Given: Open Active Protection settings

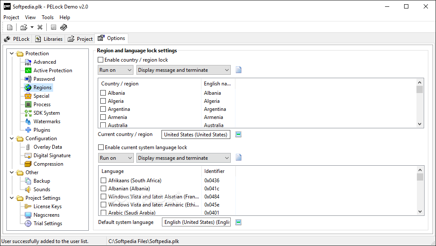Looking at the screenshot, I should click(x=53, y=71).
